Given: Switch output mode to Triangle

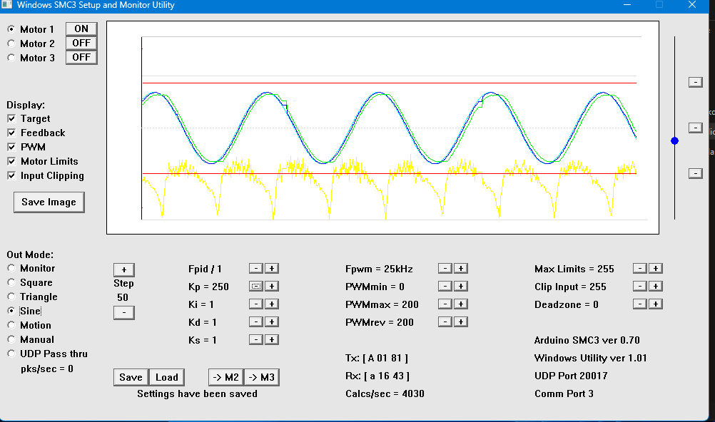Looking at the screenshot, I should click(11, 297).
